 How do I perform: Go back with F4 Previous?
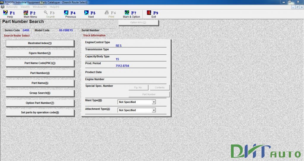click(x=70, y=14)
